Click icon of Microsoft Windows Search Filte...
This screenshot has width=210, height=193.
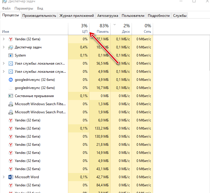(11, 104)
